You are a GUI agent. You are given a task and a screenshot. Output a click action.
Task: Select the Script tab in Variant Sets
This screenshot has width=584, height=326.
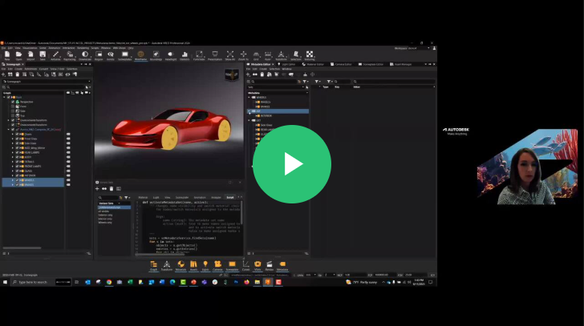230,197
